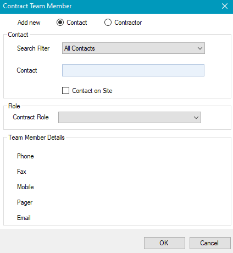
Task: Click the Contractor label text
Action: click(x=128, y=23)
